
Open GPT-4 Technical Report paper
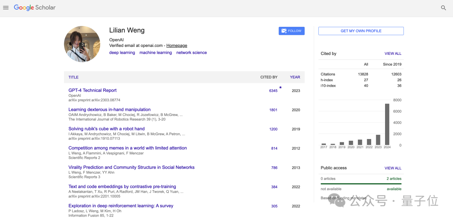tap(92, 90)
